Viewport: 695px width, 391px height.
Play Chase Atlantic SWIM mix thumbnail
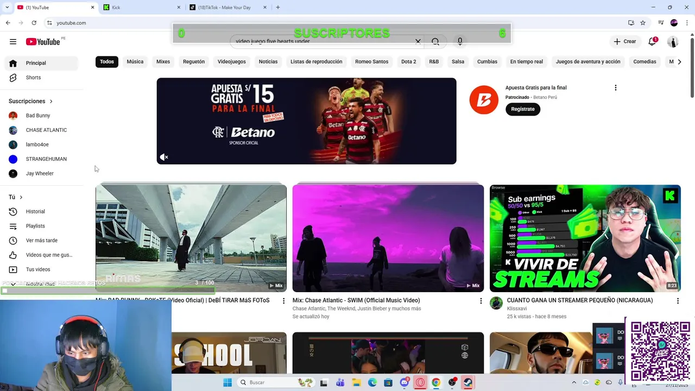(x=388, y=238)
